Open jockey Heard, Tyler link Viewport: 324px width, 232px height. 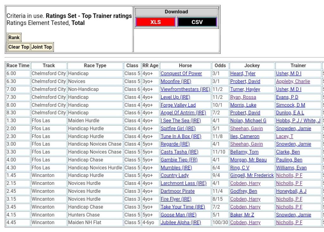(243, 74)
